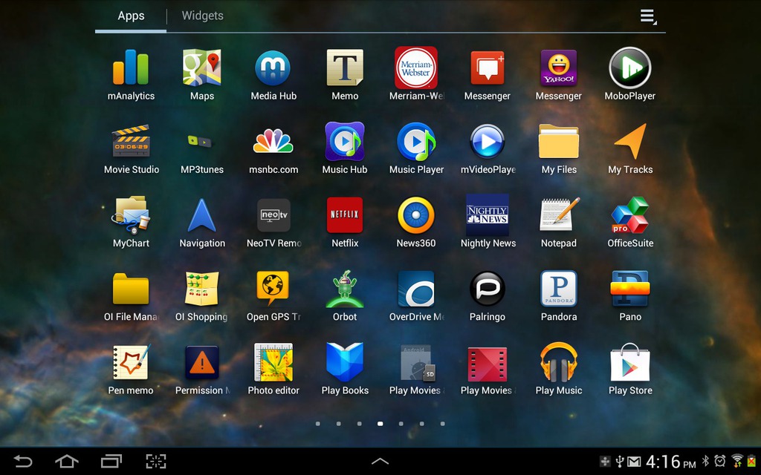This screenshot has width=761, height=475.
Task: Tap the email notification icon
Action: pos(634,462)
